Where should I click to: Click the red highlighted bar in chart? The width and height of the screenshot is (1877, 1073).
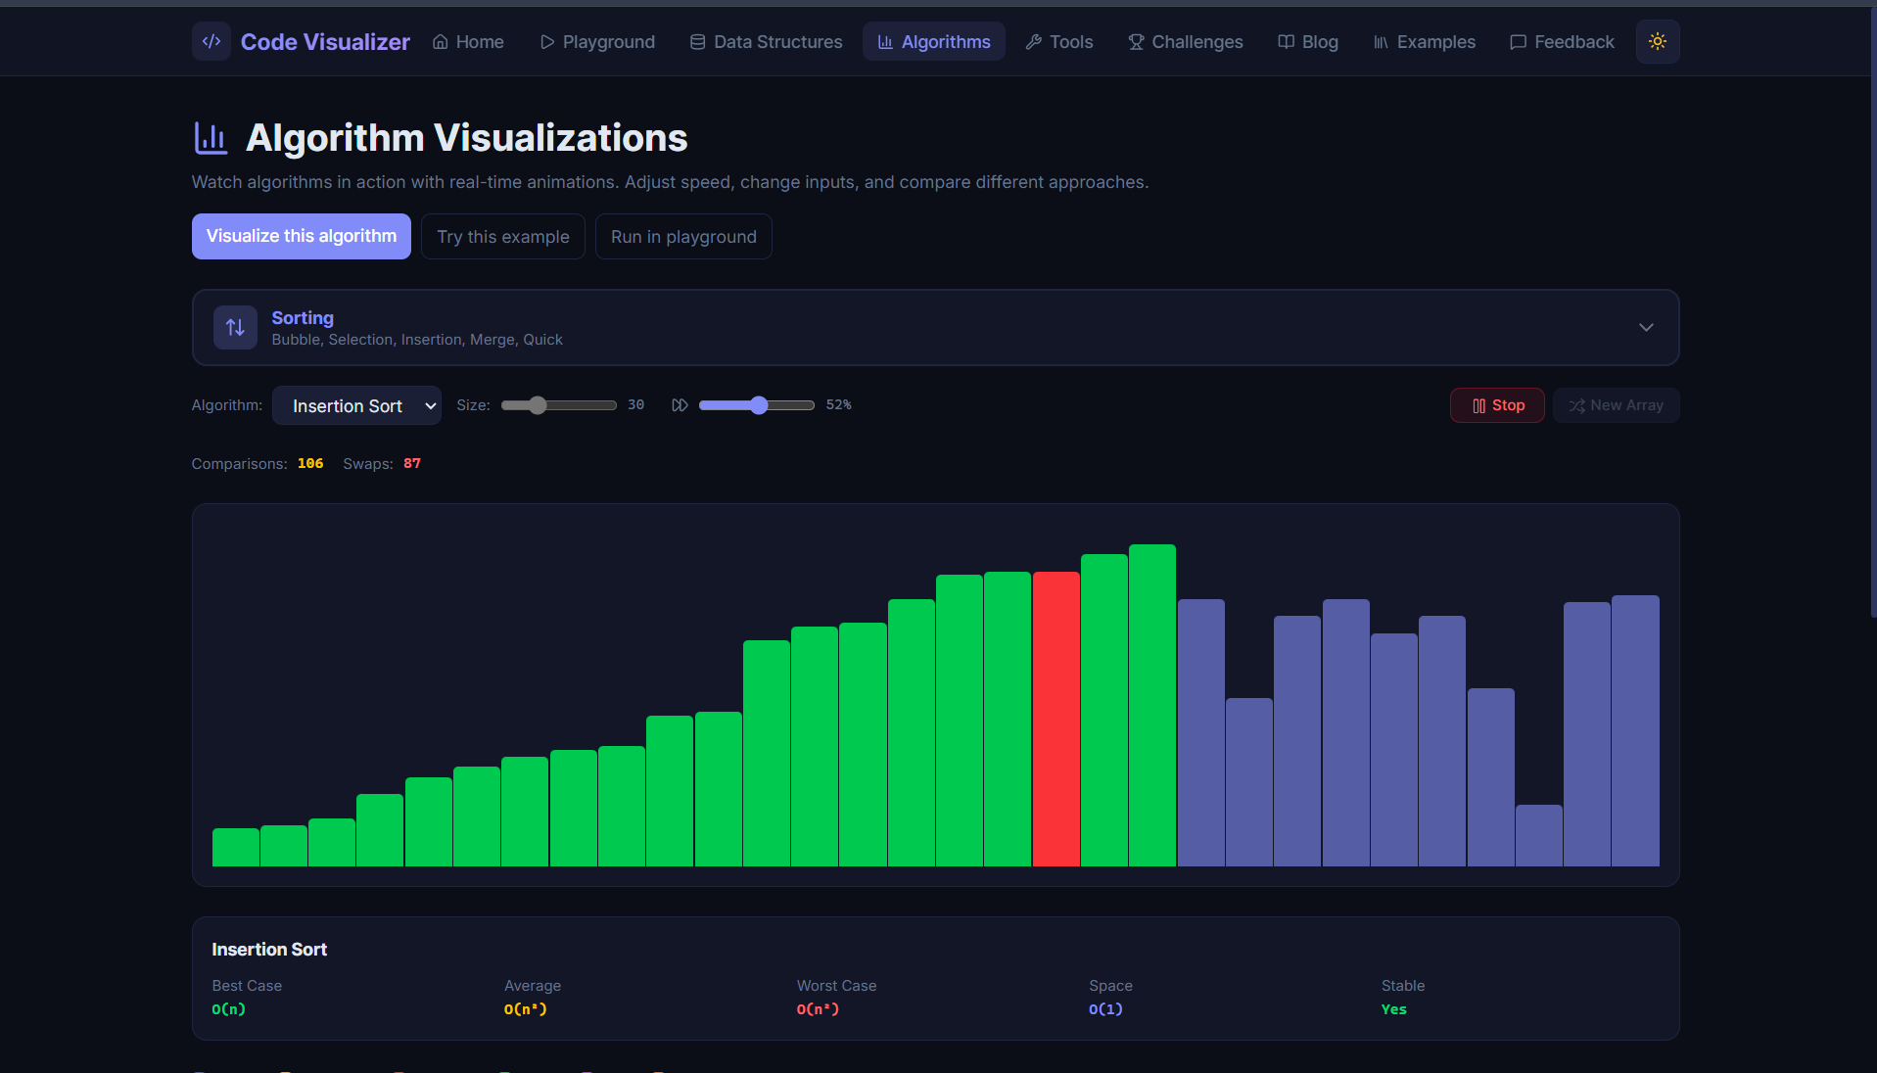pos(1056,719)
